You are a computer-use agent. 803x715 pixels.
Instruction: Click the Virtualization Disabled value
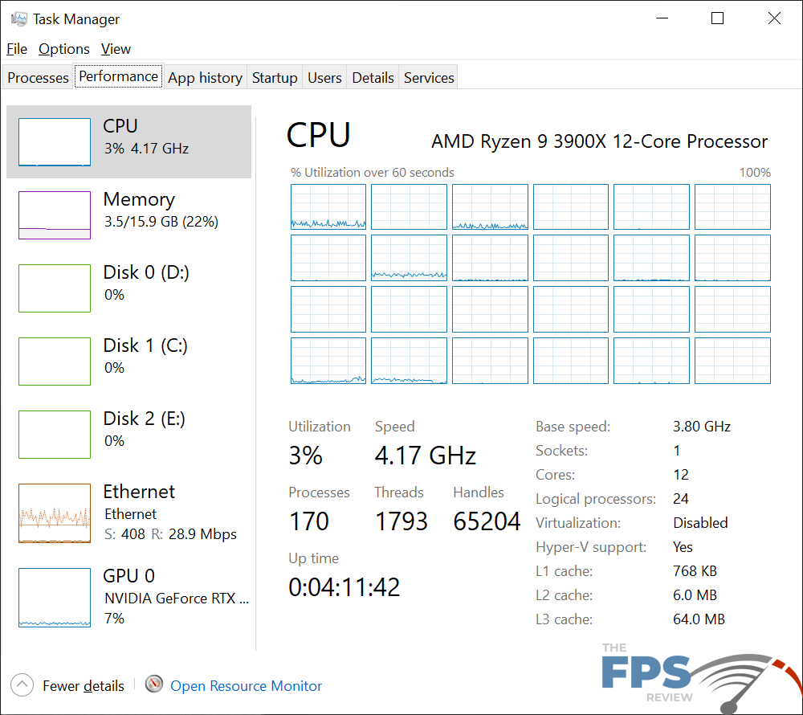(x=700, y=523)
